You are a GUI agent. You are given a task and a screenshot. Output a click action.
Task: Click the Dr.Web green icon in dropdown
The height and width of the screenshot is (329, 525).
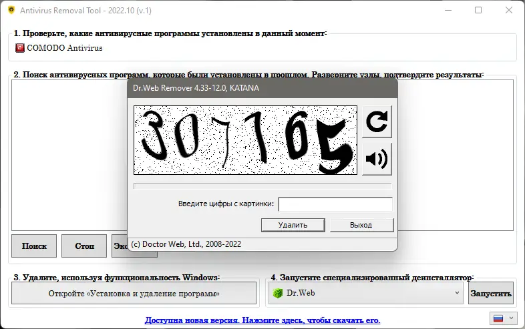(x=278, y=293)
